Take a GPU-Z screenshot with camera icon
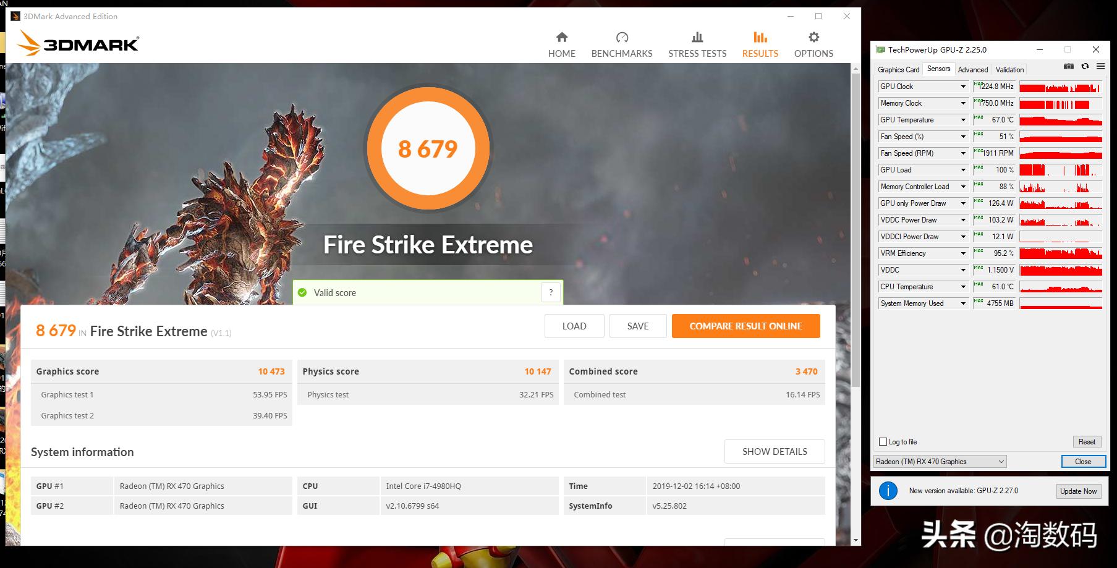The width and height of the screenshot is (1117, 568). (x=1068, y=67)
